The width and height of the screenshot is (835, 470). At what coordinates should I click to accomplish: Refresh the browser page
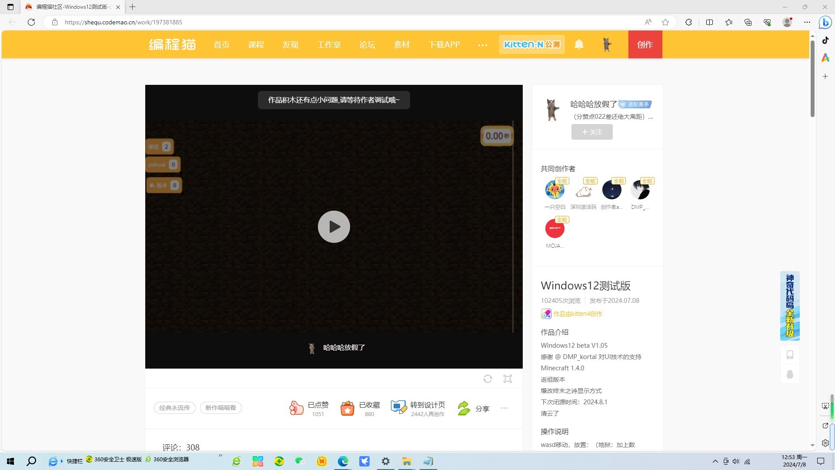click(31, 22)
